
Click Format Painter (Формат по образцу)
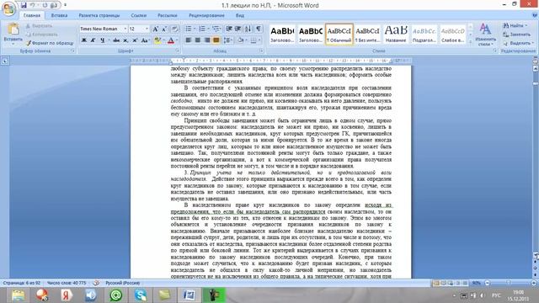(x=50, y=43)
